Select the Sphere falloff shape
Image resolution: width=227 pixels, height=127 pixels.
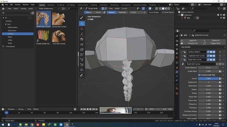coord(111,12)
